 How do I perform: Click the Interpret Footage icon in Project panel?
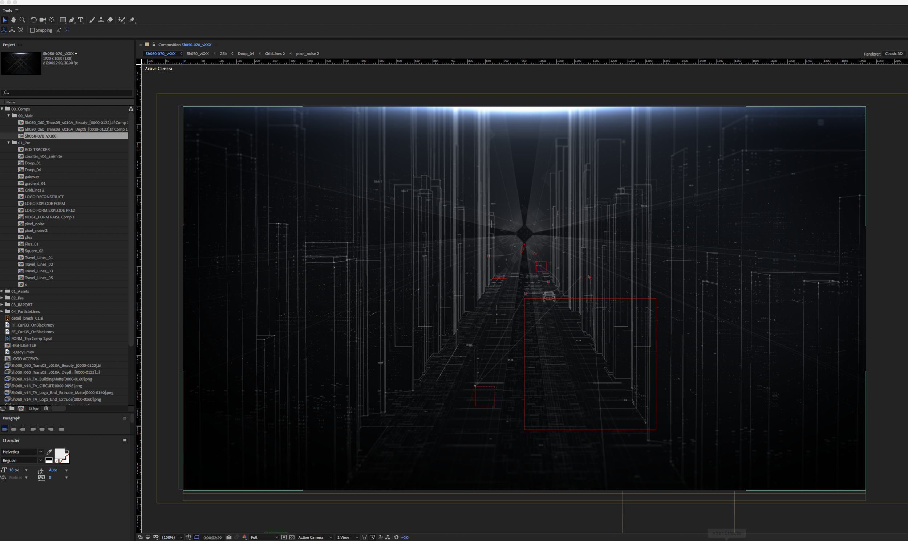4,409
